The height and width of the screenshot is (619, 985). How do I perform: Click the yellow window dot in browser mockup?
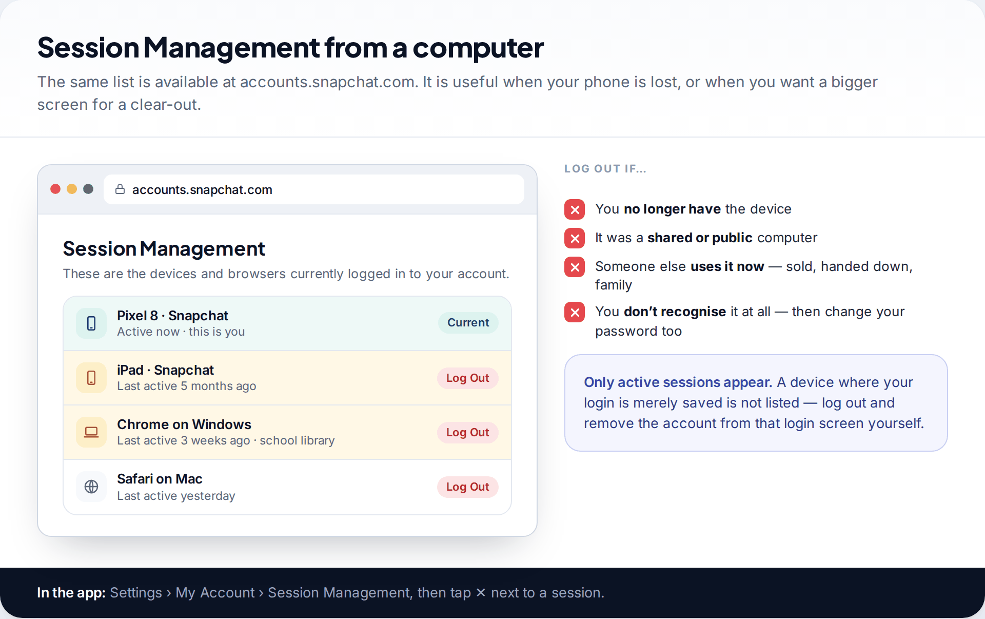(x=72, y=189)
